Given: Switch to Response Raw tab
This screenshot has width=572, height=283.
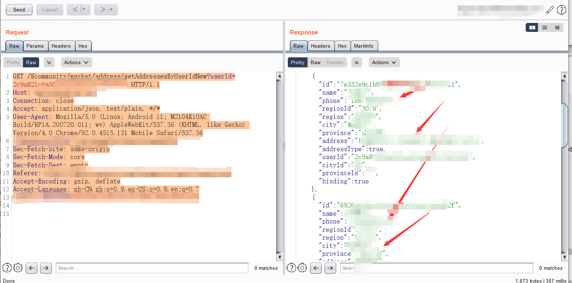Looking at the screenshot, I should [299, 46].
